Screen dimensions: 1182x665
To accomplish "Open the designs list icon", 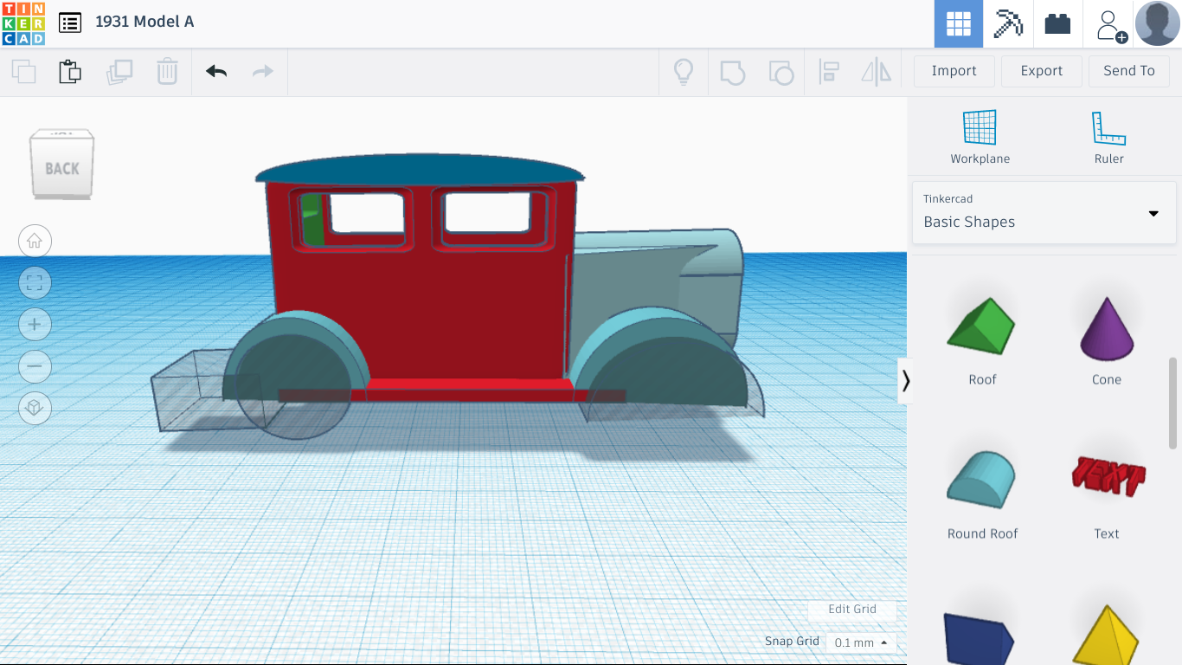I will (70, 23).
